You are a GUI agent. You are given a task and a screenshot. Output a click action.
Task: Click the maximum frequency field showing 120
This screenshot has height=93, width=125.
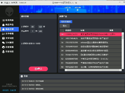point(40,27)
